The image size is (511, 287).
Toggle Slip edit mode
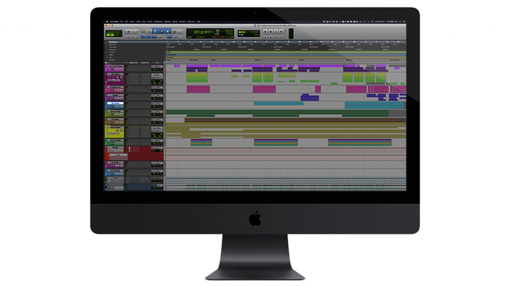tap(110, 35)
